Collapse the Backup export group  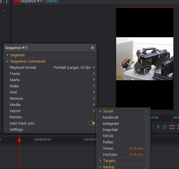pos(100,167)
